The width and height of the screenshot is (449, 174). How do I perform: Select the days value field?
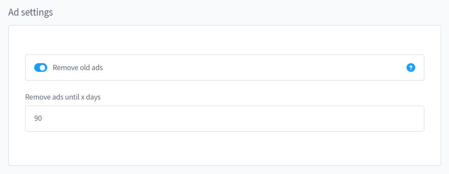(x=224, y=118)
